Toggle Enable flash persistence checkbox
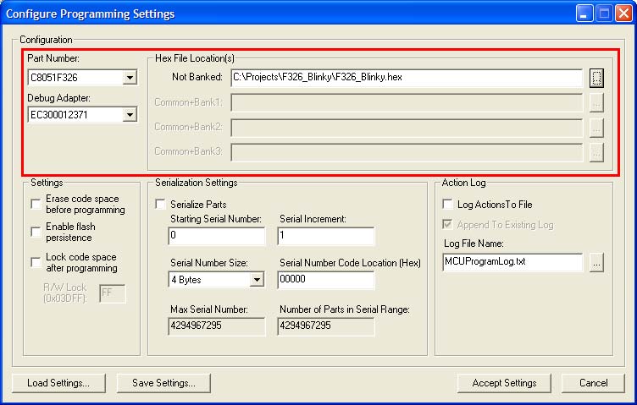This screenshot has height=405, width=637. click(x=36, y=232)
